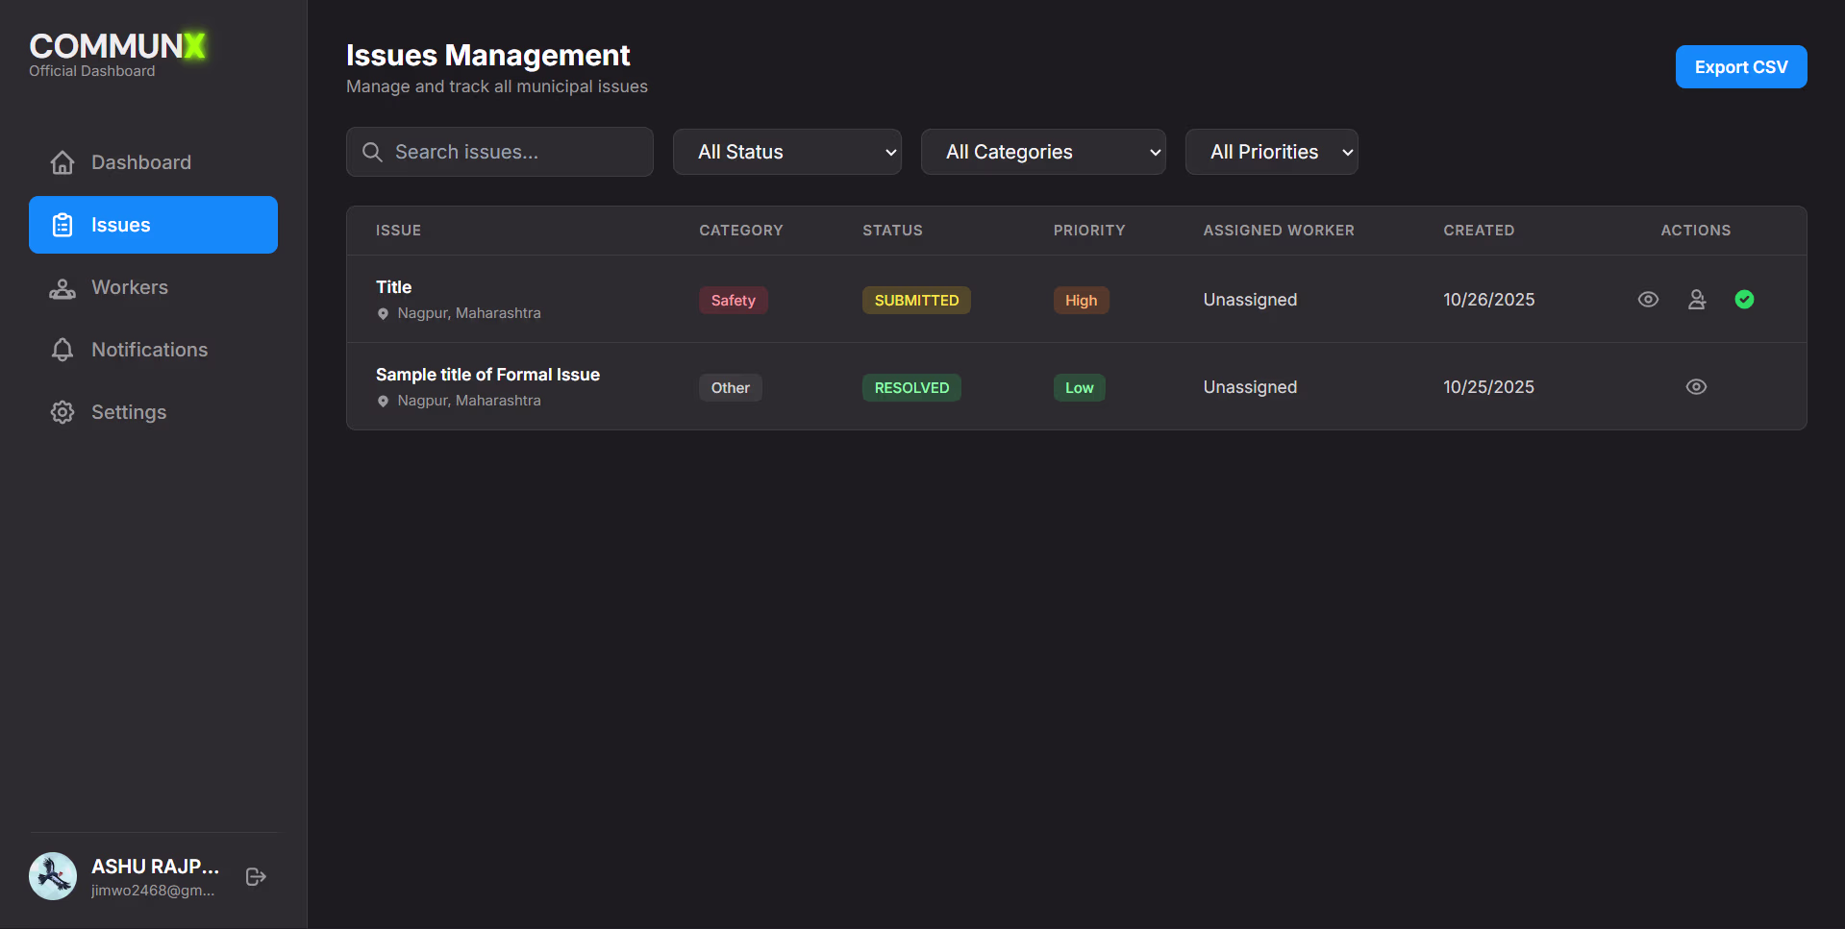Mark the Title issue resolved with green check
Image resolution: width=1845 pixels, height=929 pixels.
(1744, 299)
